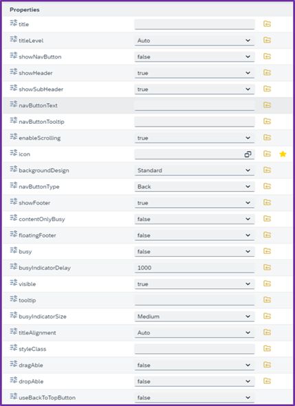Open the floatingFooter false dropdown

(x=195, y=235)
